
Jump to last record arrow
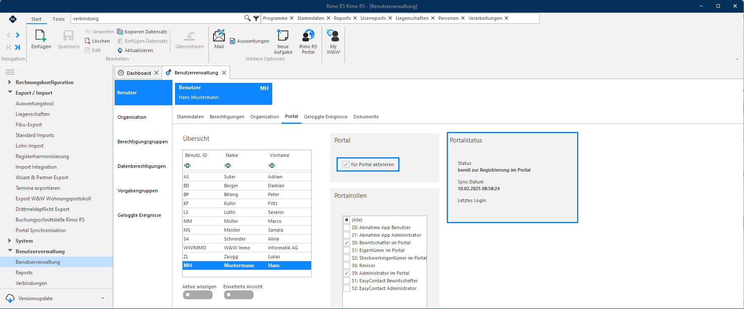[17, 47]
